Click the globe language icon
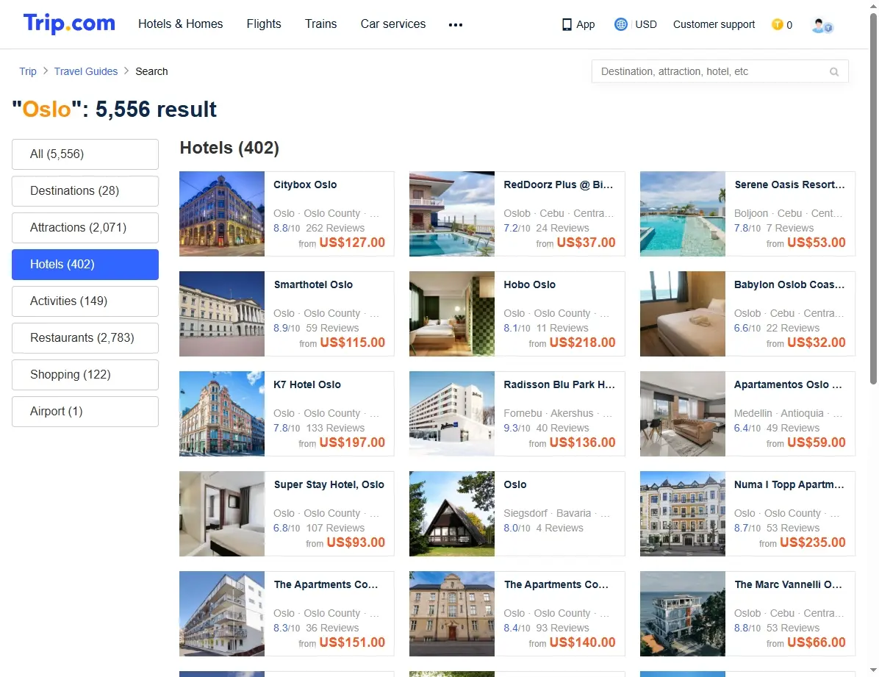This screenshot has width=879, height=677. 620,24
